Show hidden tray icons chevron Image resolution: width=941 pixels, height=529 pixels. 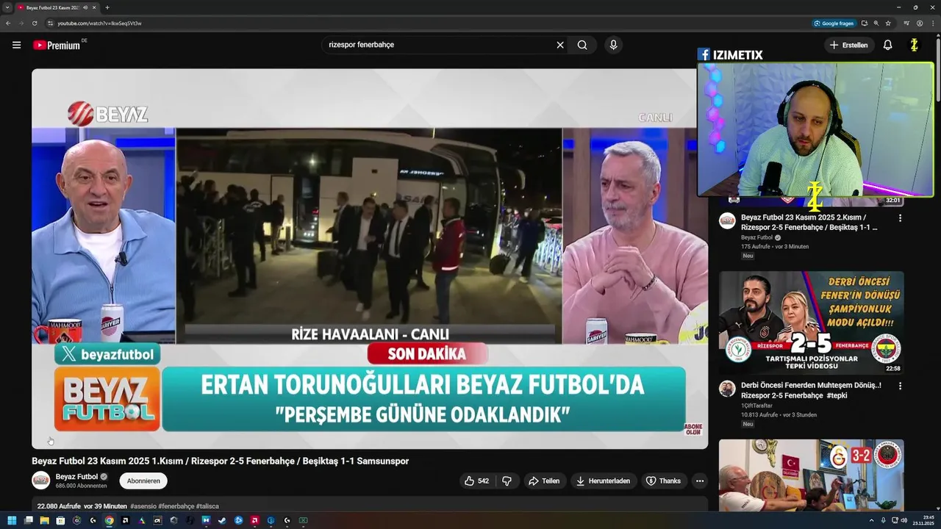872,520
